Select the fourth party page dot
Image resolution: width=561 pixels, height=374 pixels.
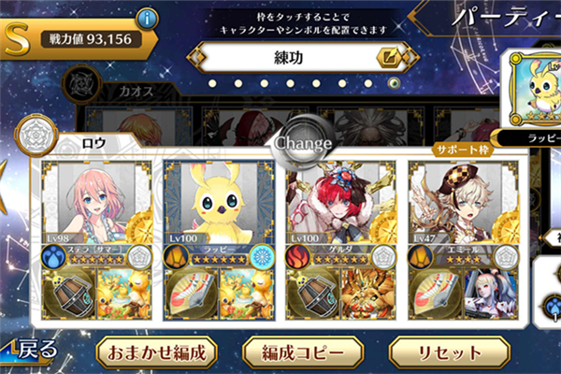pos(290,83)
